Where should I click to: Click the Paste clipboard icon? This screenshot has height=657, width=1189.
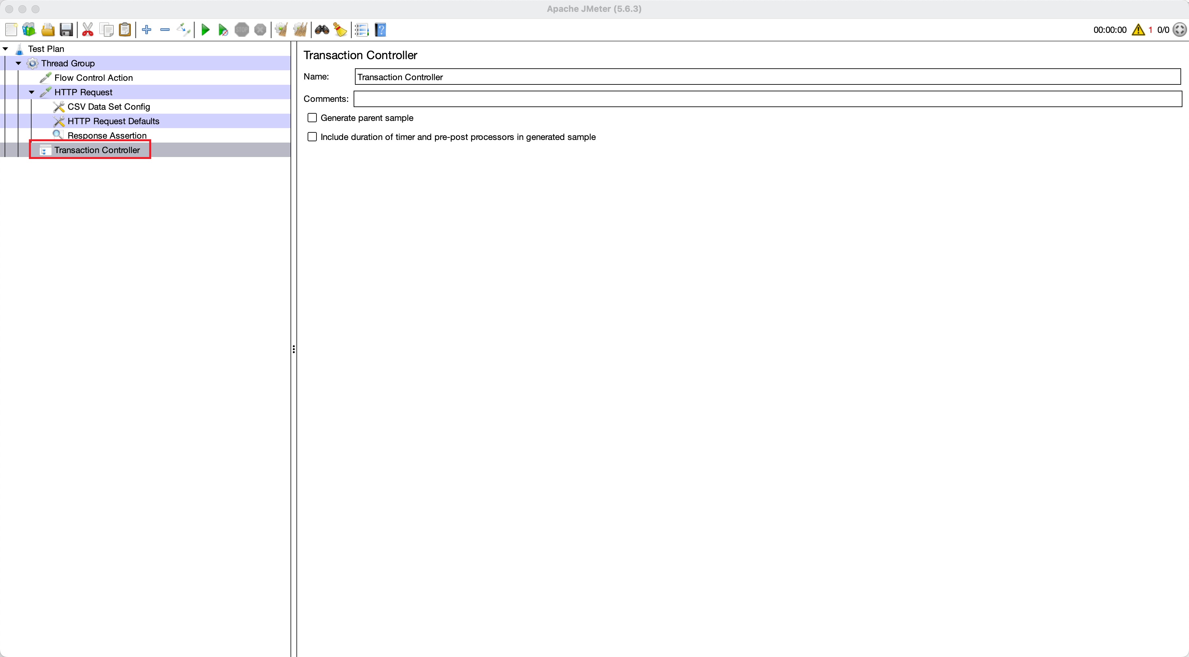pyautogui.click(x=125, y=30)
